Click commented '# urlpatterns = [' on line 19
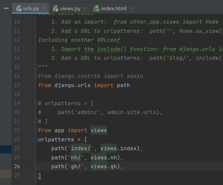This screenshot has height=185, width=223. (x=66, y=104)
